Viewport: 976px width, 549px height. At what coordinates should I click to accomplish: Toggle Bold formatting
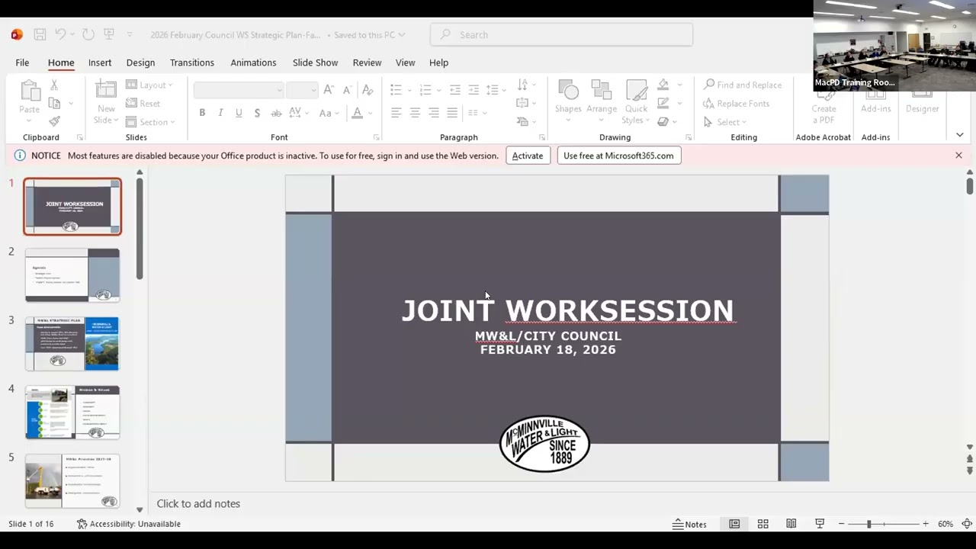[x=202, y=113]
